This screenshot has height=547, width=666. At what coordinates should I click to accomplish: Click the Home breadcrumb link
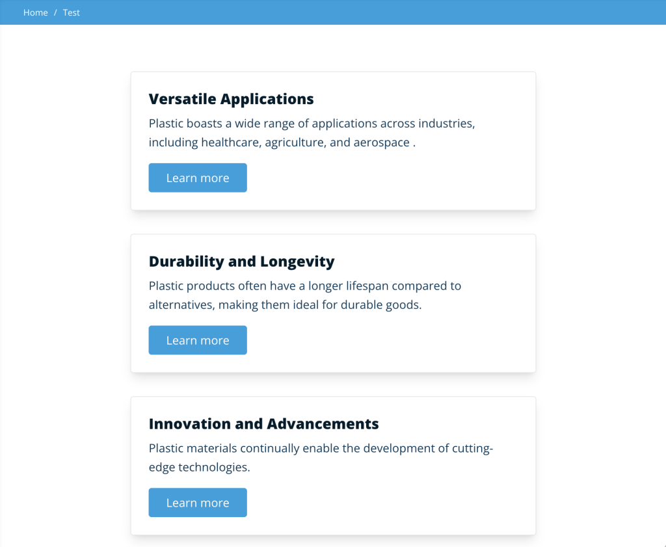tap(36, 12)
